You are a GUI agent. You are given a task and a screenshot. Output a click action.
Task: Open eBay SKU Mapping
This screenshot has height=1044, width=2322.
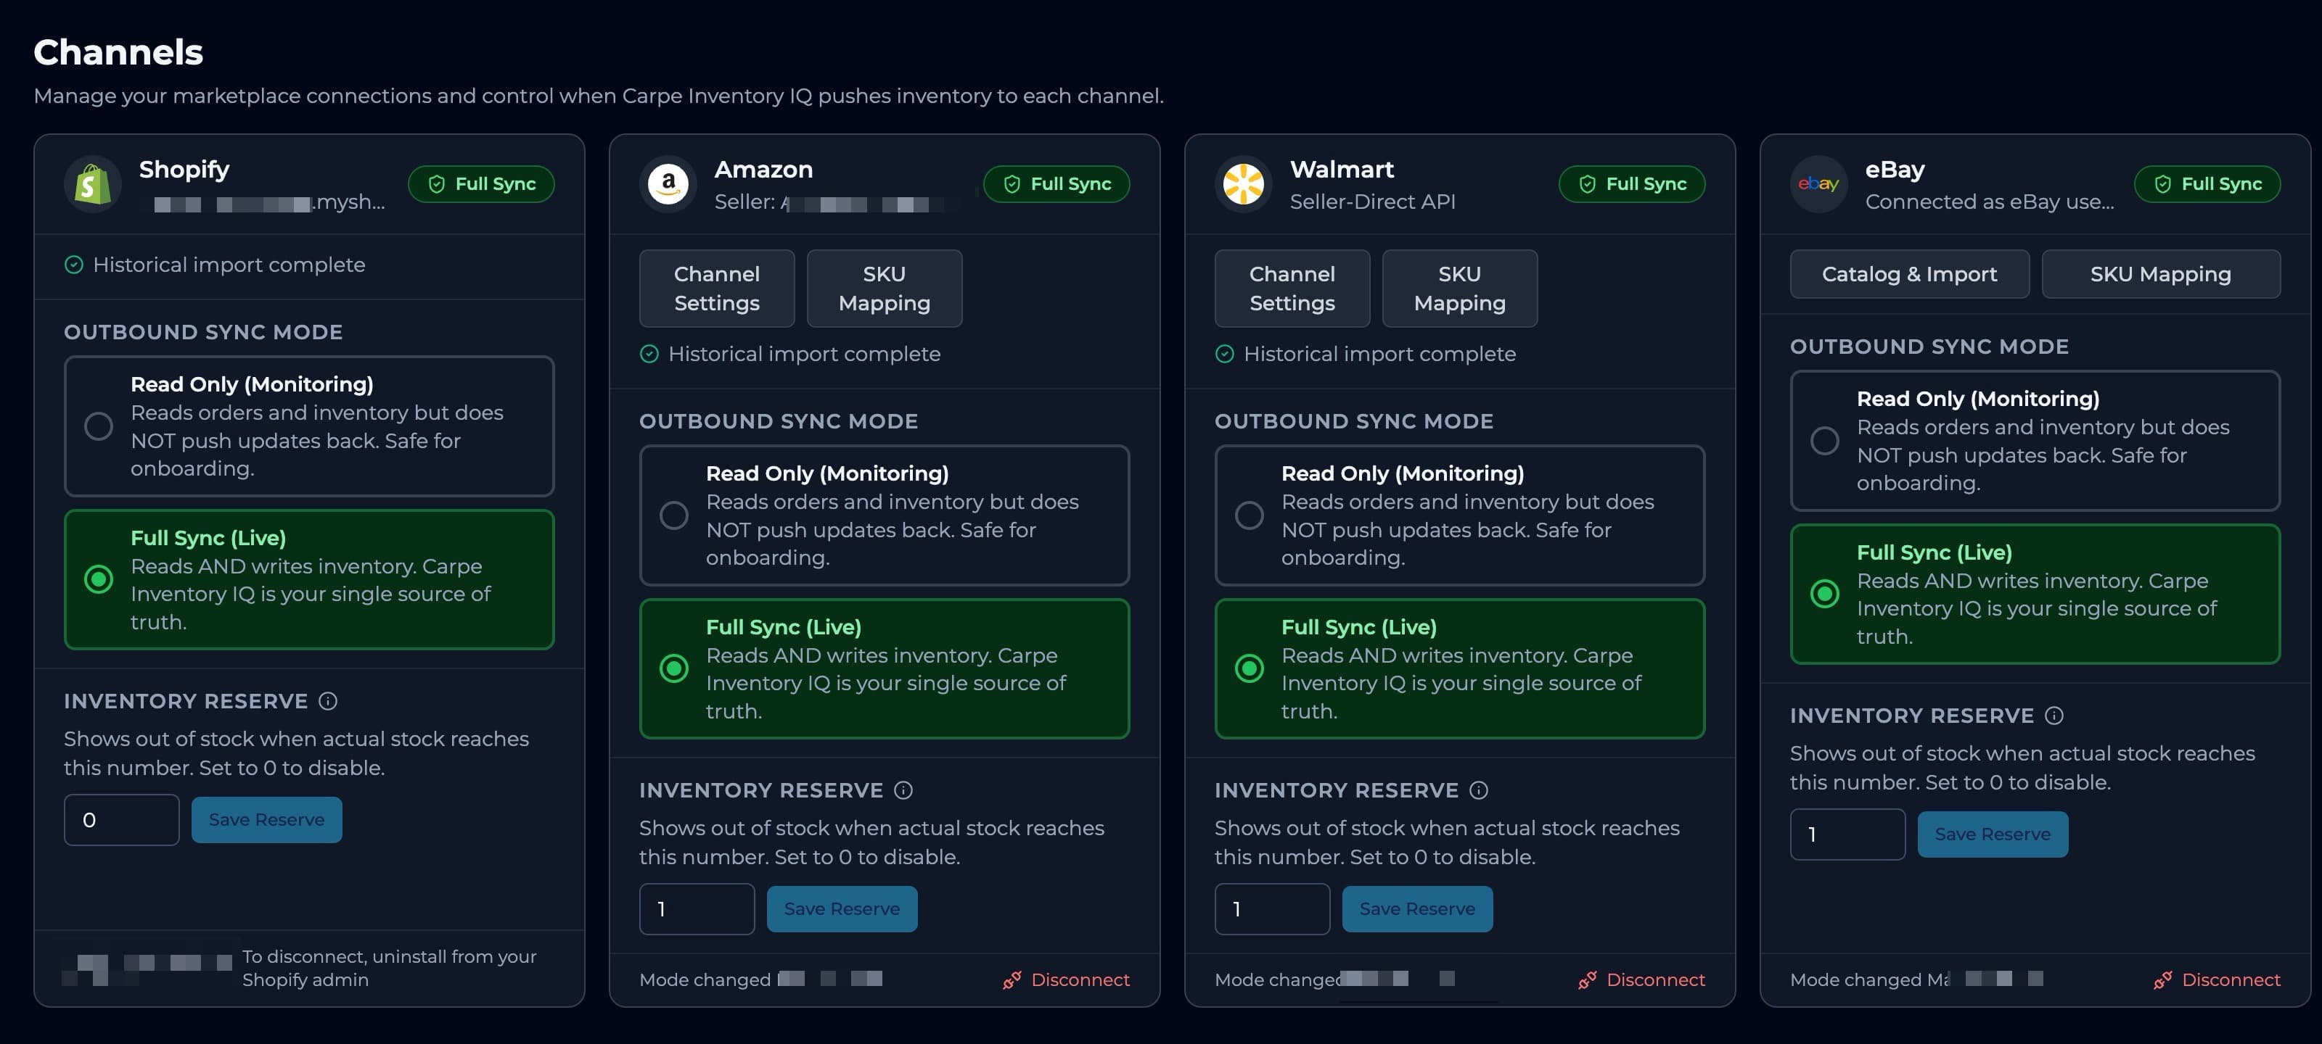[2161, 274]
